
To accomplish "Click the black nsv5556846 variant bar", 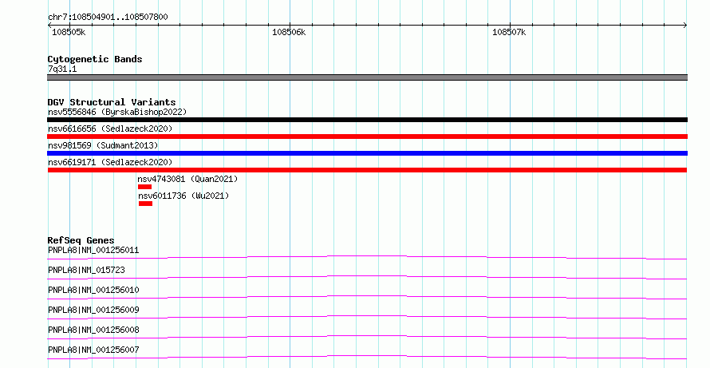I will pos(367,120).
